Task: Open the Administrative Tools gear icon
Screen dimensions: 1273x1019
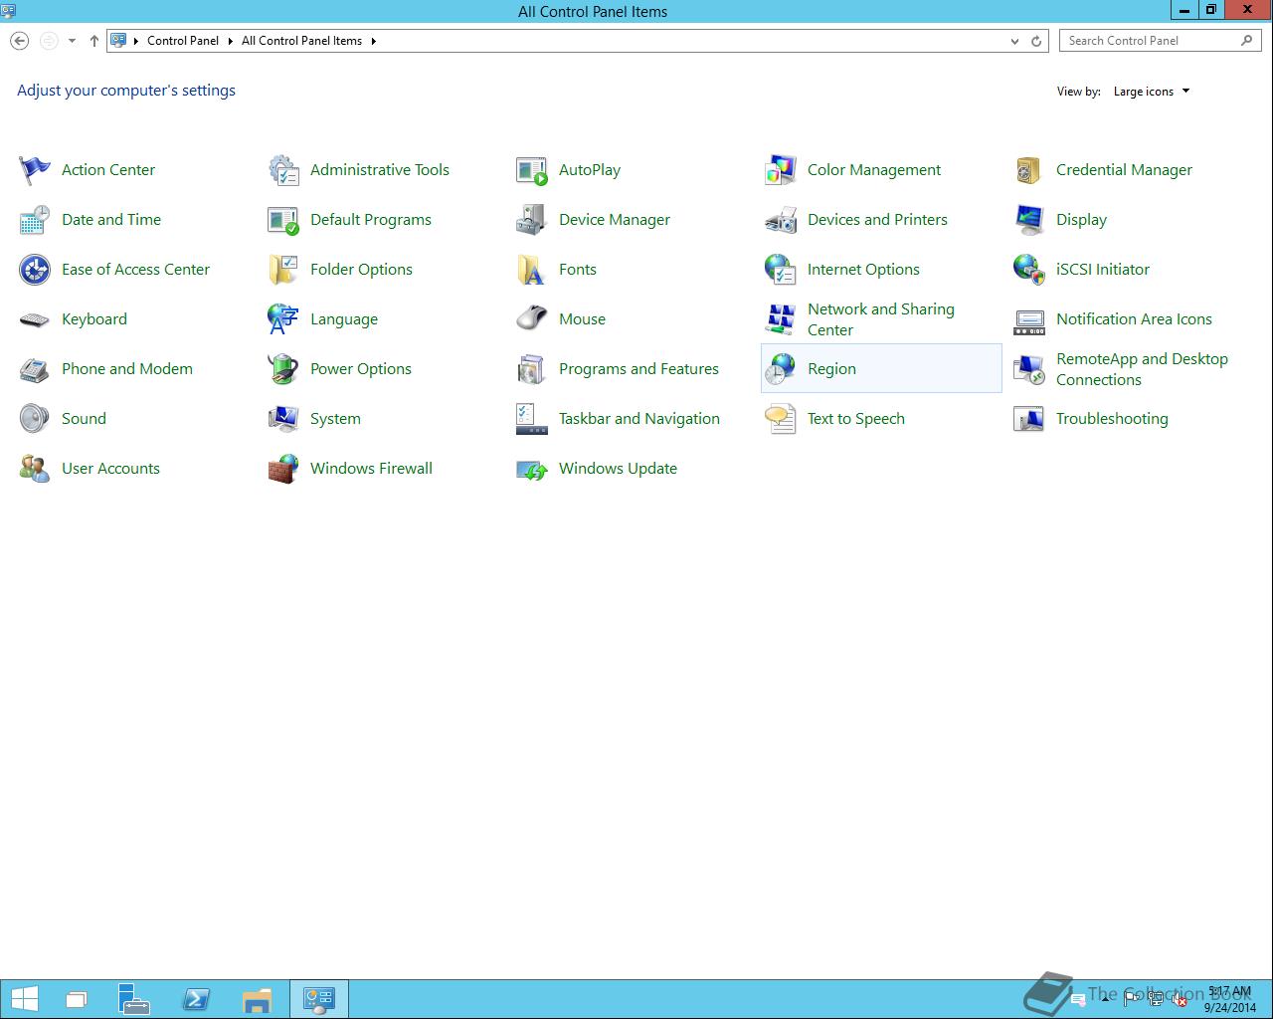Action: (283, 170)
